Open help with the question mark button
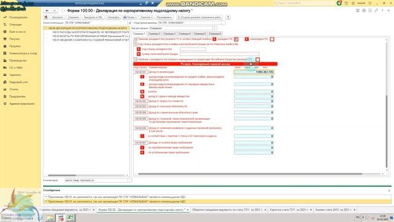 [228, 17]
